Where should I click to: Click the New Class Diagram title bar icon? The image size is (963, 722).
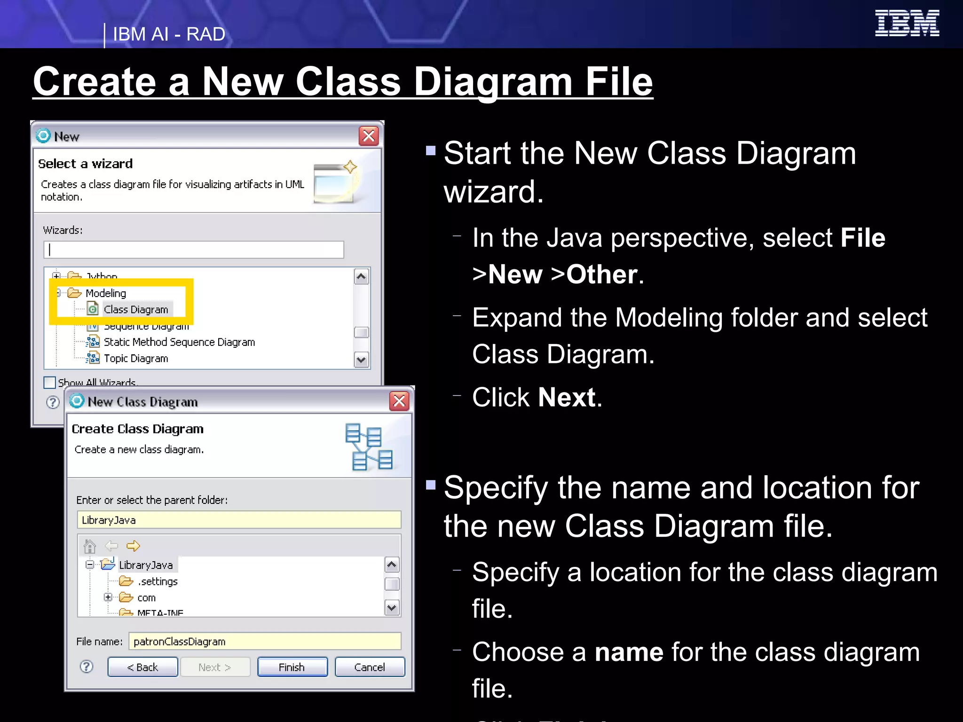pos(77,401)
